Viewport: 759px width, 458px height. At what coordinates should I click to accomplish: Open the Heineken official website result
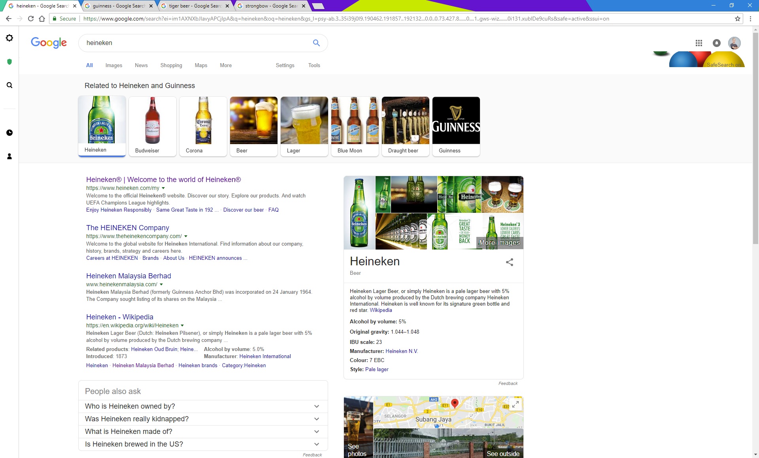163,180
